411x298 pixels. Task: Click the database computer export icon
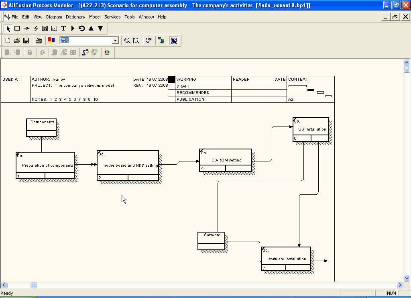tap(85, 53)
